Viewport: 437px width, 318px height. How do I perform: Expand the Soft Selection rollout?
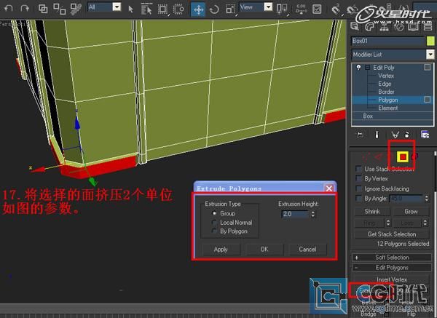[392, 258]
